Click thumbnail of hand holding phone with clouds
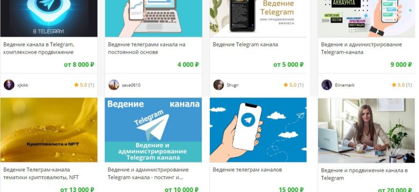 258,130
